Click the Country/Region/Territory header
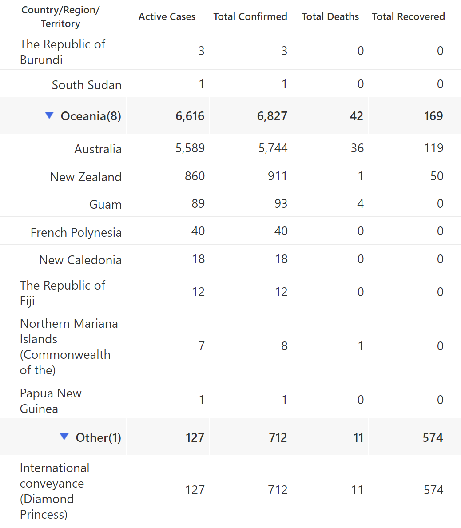This screenshot has height=528, width=461. pos(60,17)
